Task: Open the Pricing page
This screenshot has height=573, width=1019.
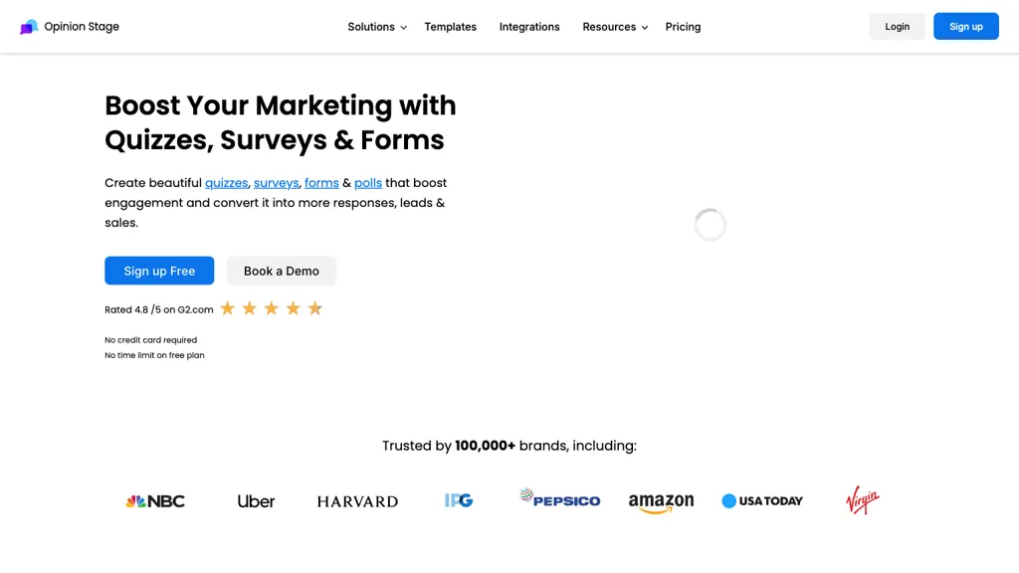Action: (x=683, y=27)
